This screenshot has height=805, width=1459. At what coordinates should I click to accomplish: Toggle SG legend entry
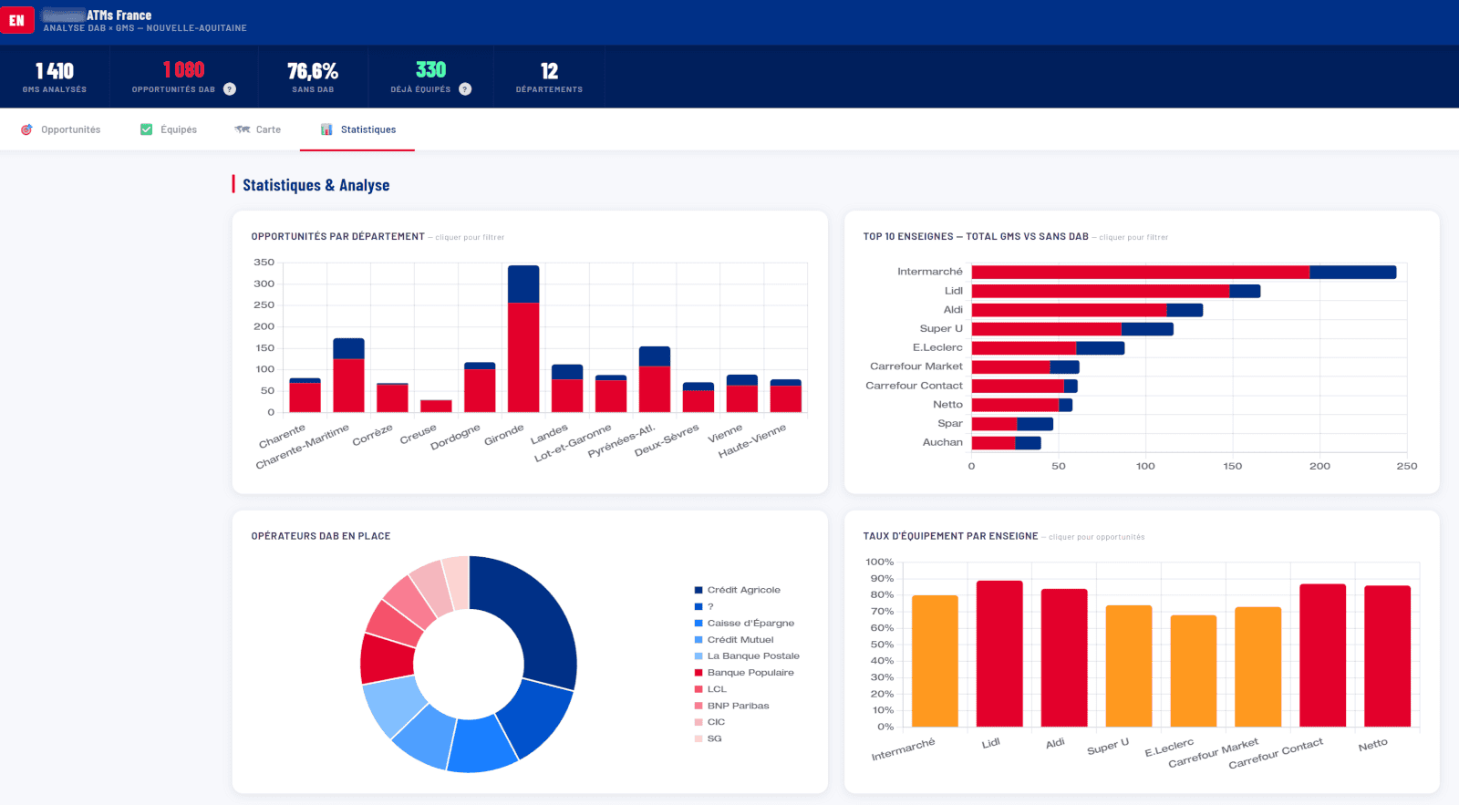(709, 738)
